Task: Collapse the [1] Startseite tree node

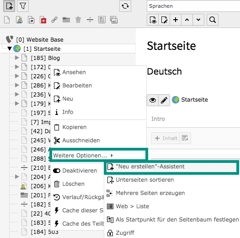Action: tap(10, 49)
